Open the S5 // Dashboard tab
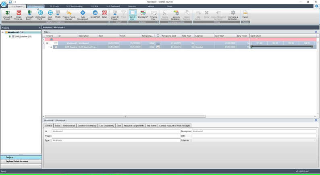 (113, 6)
